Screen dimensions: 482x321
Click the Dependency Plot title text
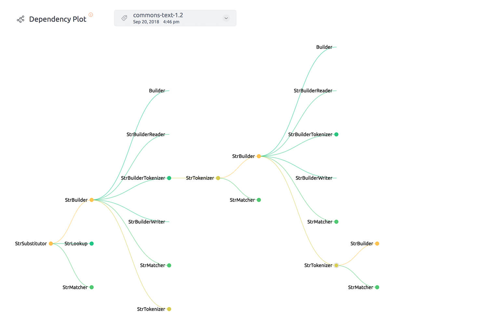click(58, 19)
